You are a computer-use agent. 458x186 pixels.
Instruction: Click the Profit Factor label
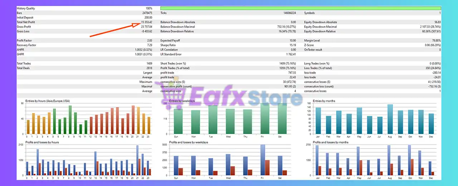tap(24, 40)
